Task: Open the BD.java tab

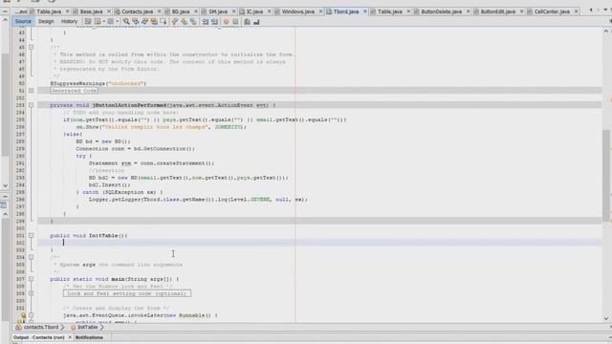Action: pos(181,11)
